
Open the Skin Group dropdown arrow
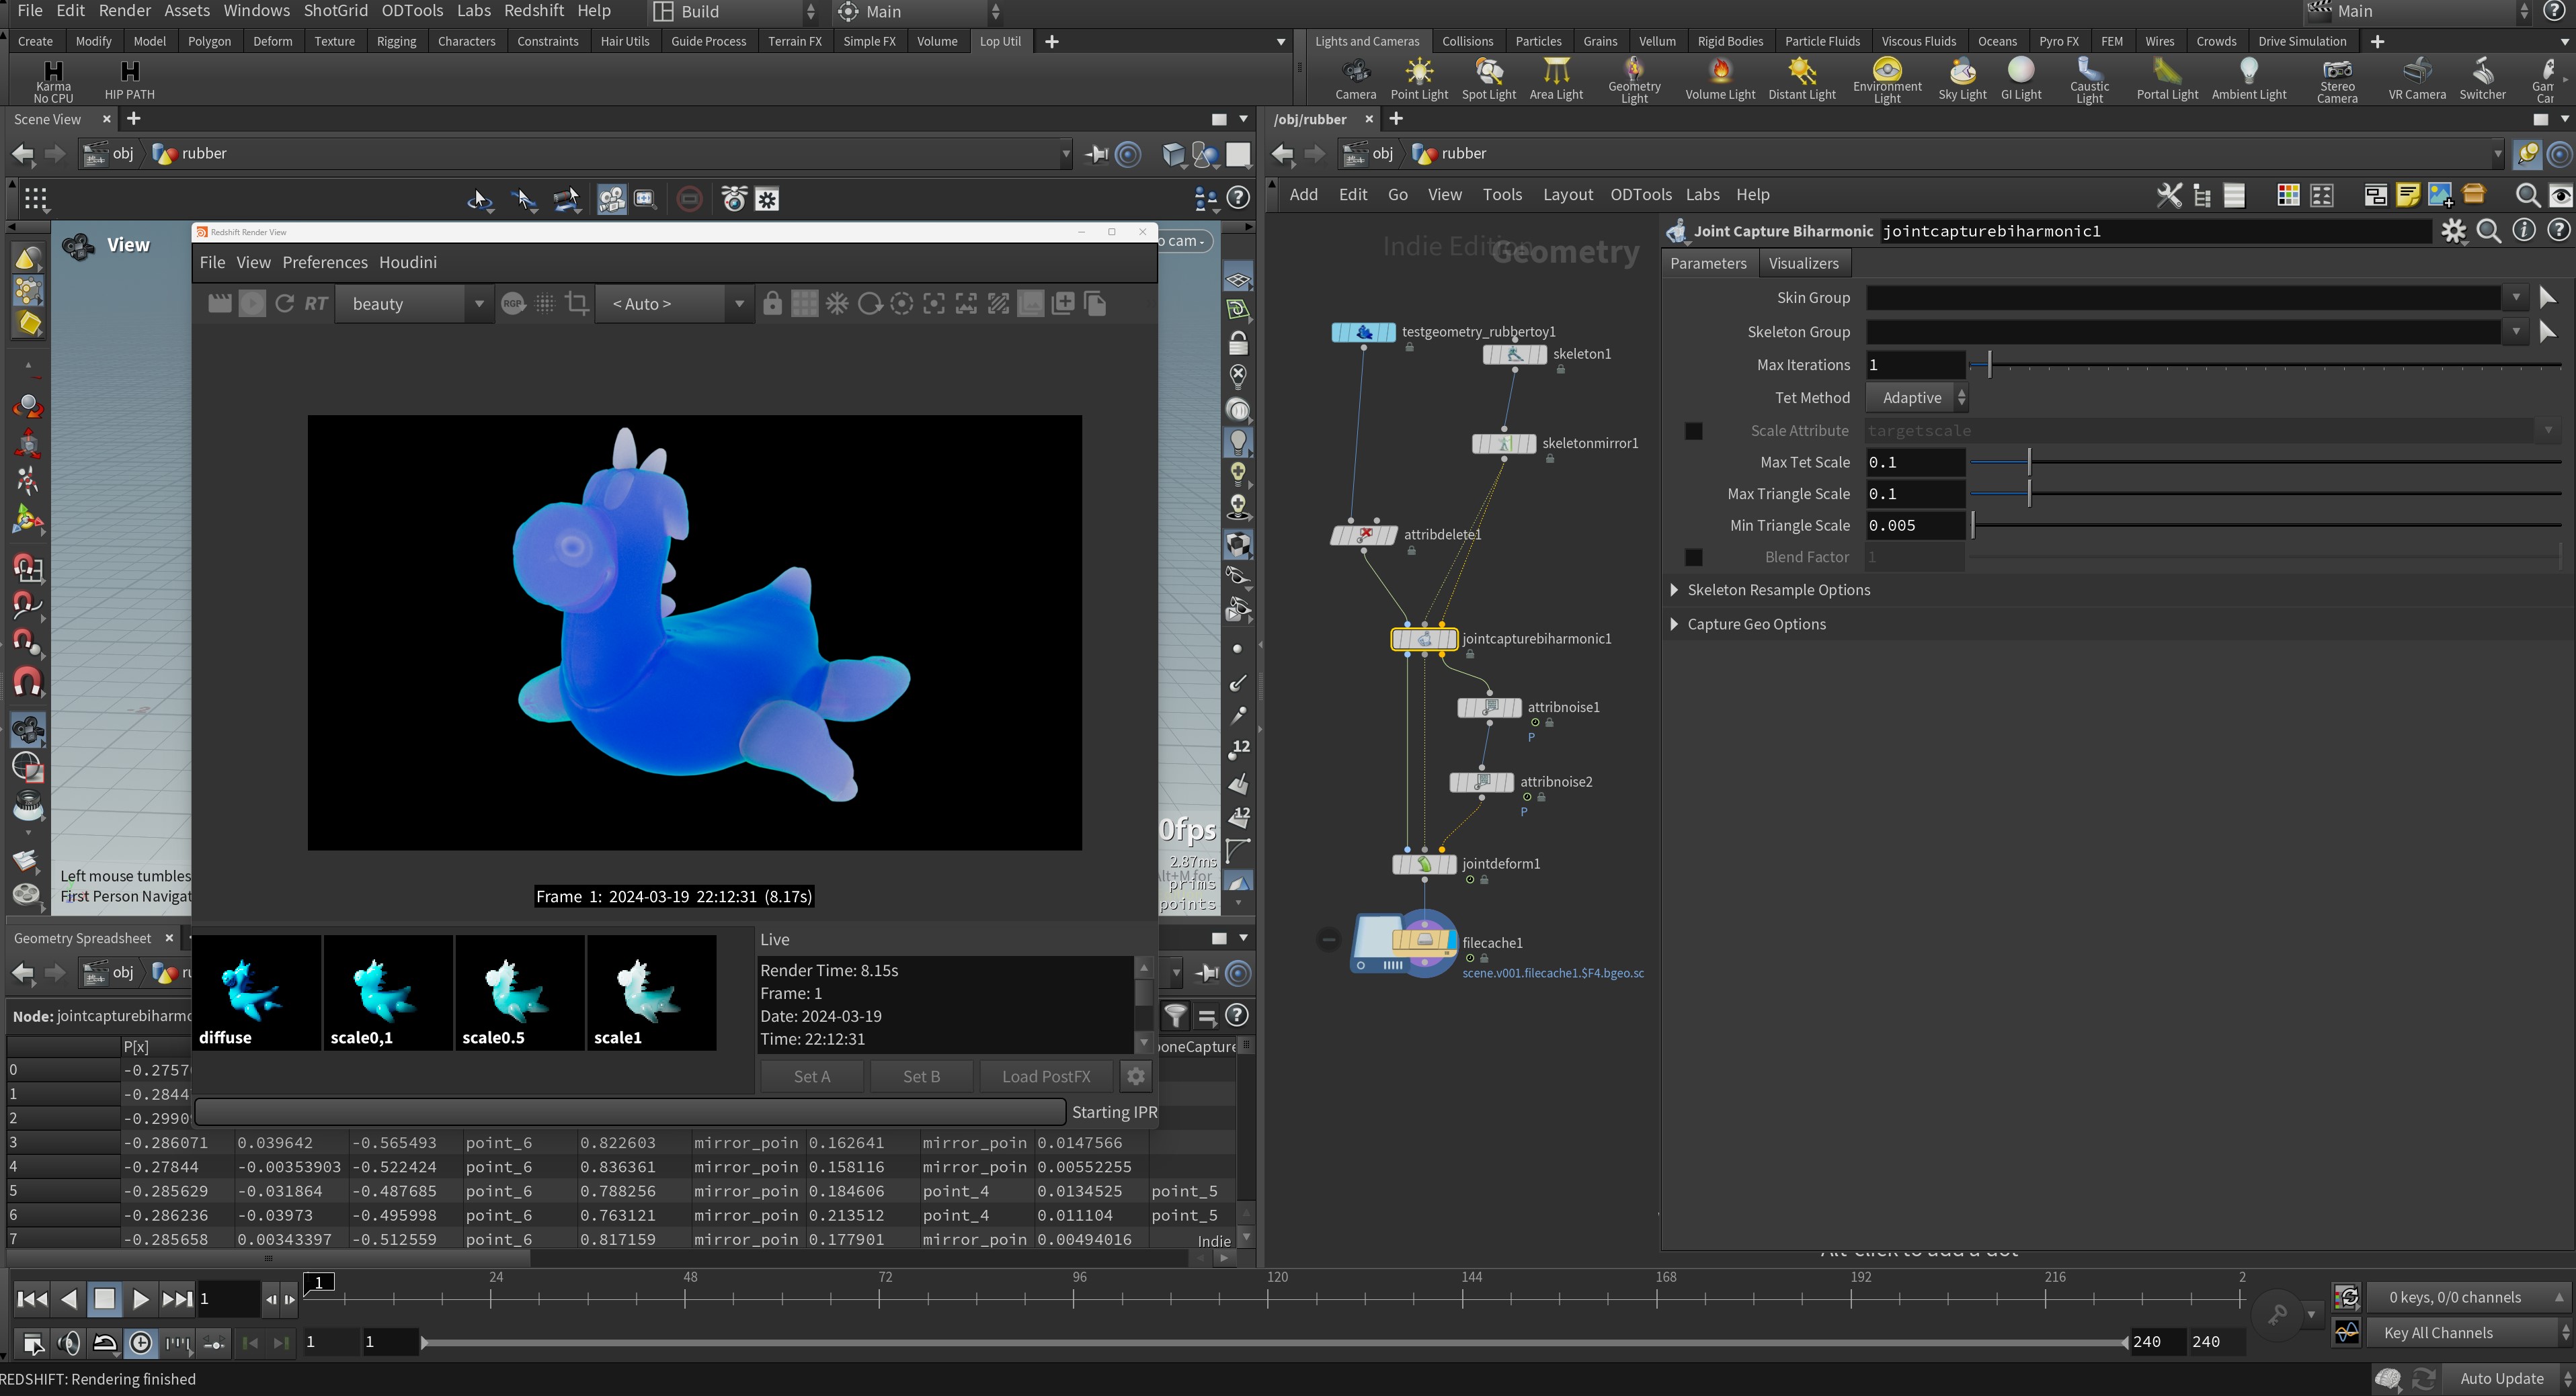point(2516,298)
